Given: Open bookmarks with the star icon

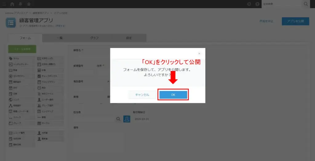Looking at the screenshot, I should click(x=29, y=4).
